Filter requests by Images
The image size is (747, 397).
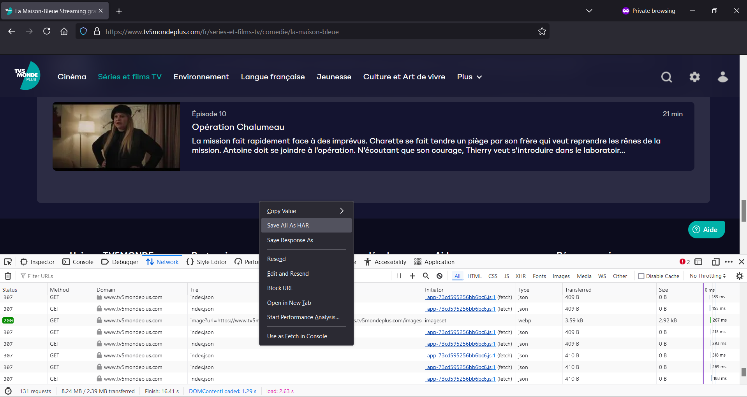click(561, 276)
